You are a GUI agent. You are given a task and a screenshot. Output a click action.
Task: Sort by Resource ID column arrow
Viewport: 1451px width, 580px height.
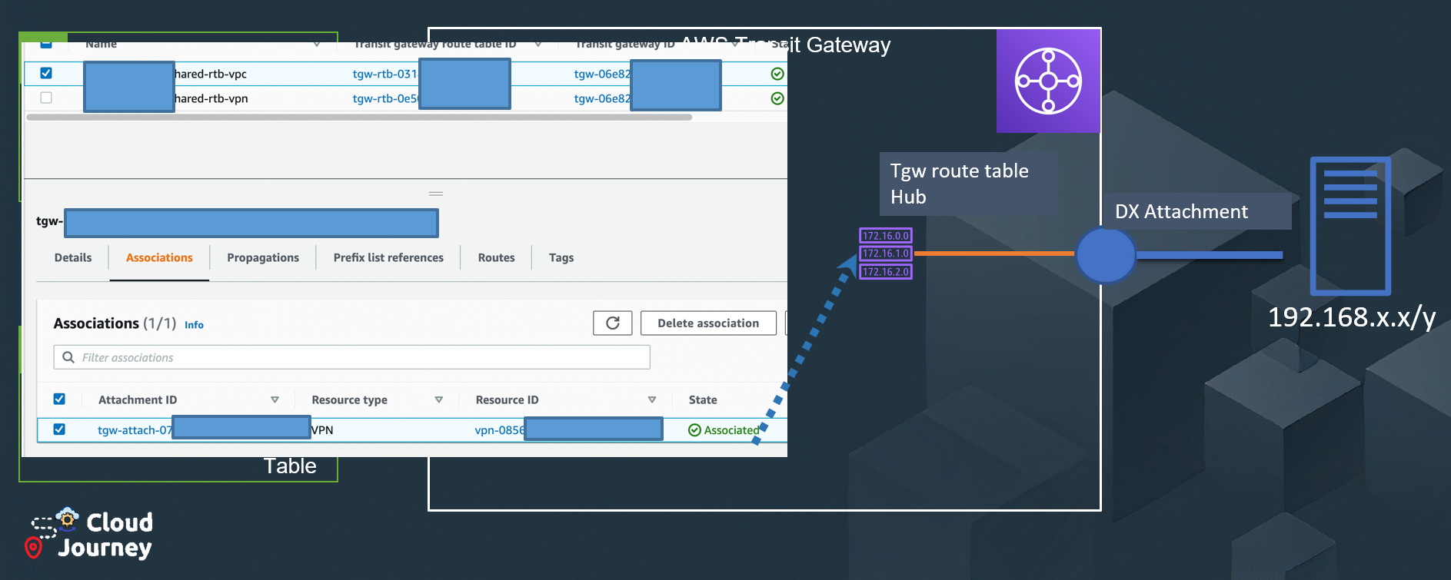(x=651, y=399)
